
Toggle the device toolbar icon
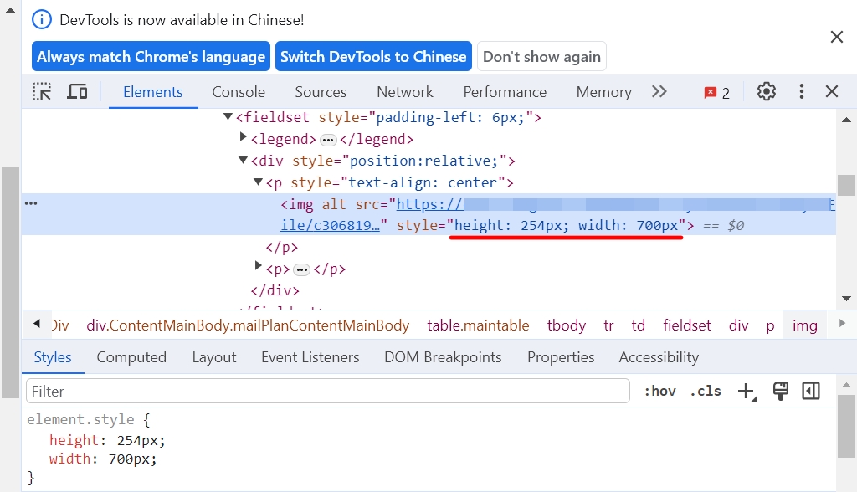point(77,92)
